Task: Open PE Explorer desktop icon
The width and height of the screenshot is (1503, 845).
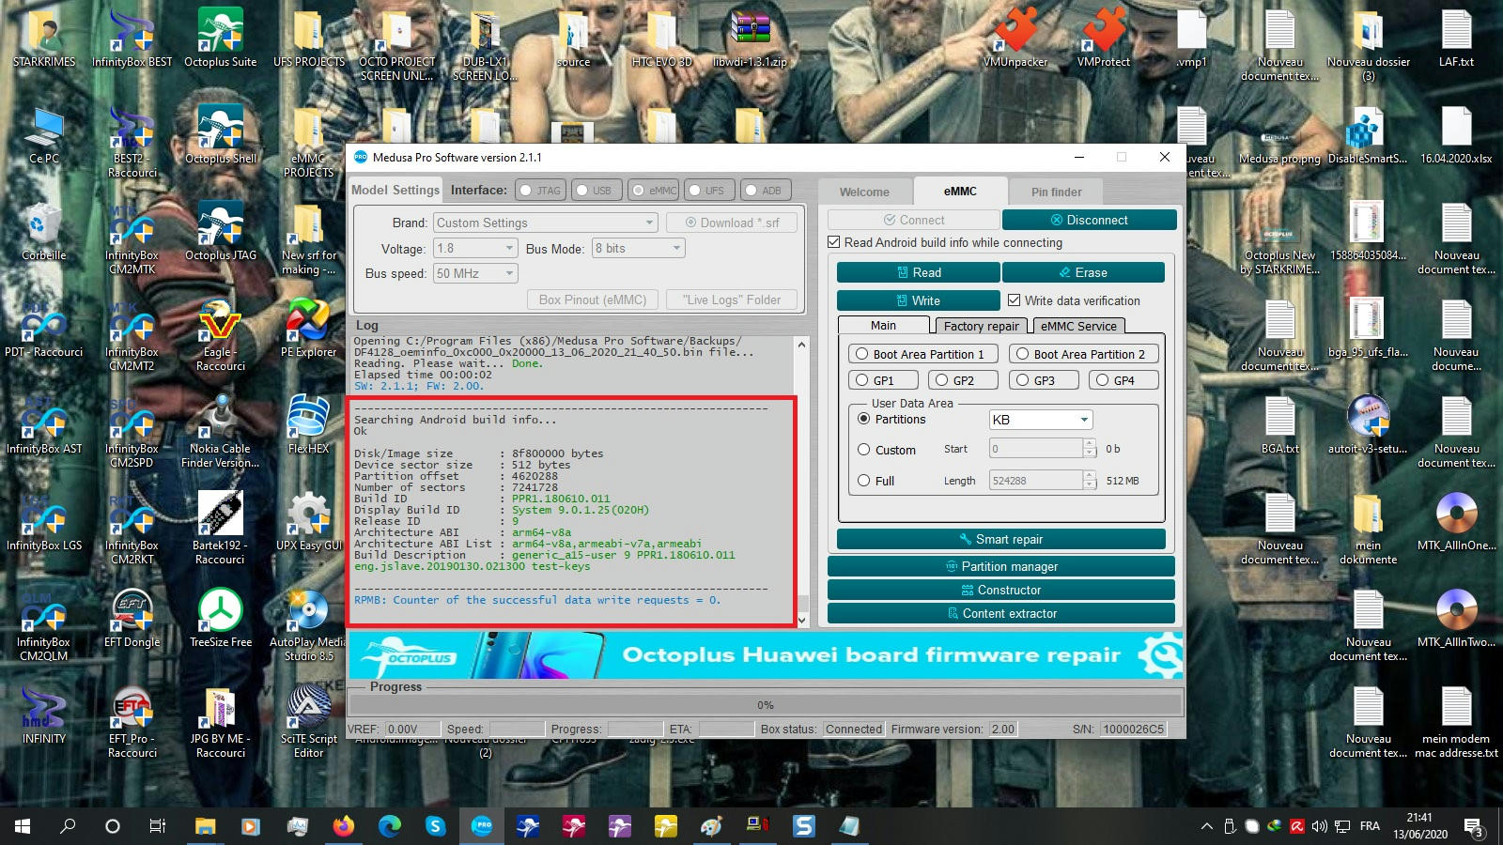Action: [x=308, y=326]
